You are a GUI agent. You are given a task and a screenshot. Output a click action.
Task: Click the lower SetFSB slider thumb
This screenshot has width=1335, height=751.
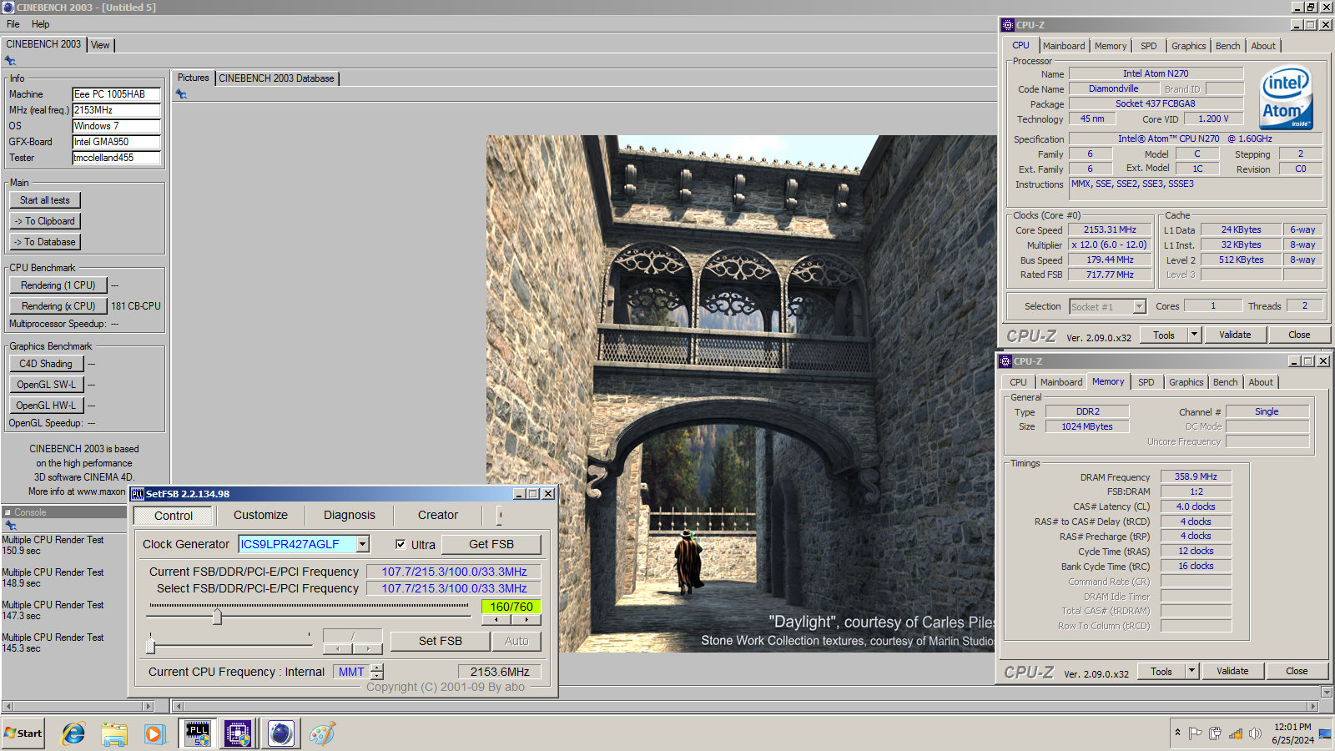click(x=151, y=644)
